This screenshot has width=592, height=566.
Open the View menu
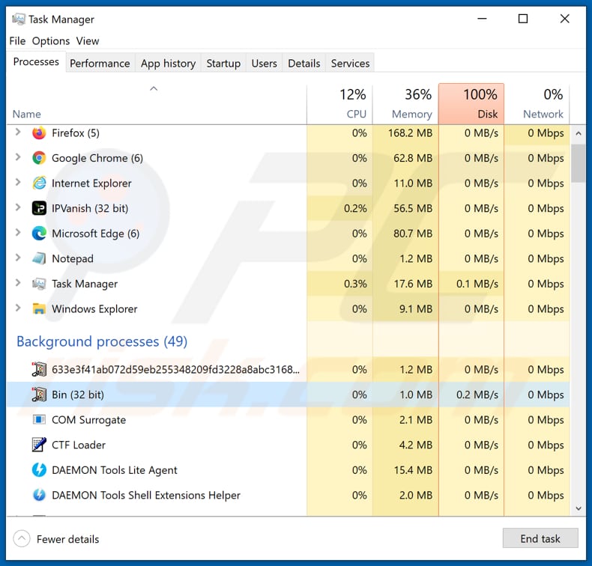tap(88, 40)
